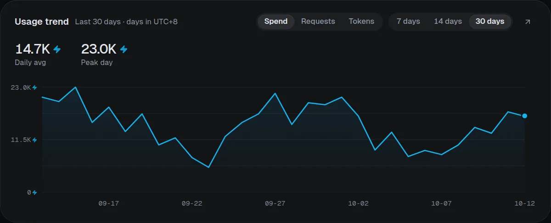The width and height of the screenshot is (551, 223).
Task: Set the range to 14 days
Action: point(448,22)
